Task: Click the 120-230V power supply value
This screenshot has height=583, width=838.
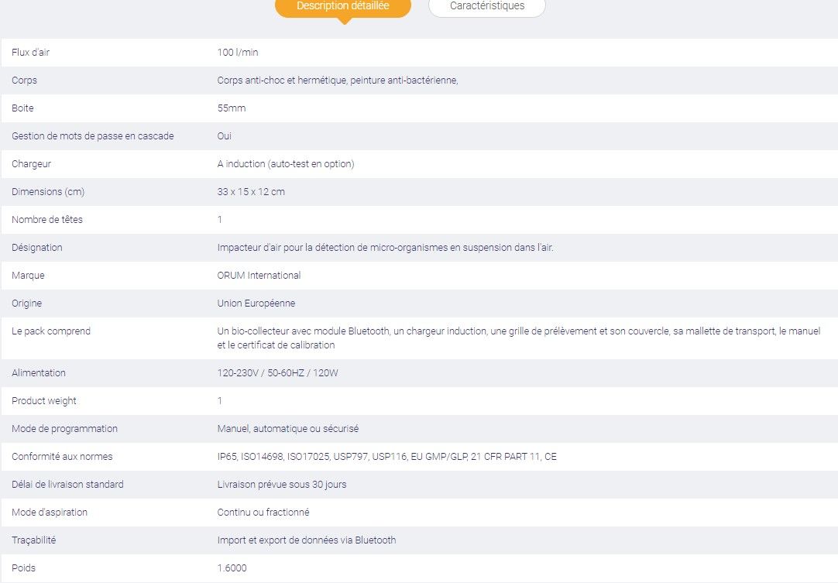Action: pyautogui.click(x=278, y=373)
